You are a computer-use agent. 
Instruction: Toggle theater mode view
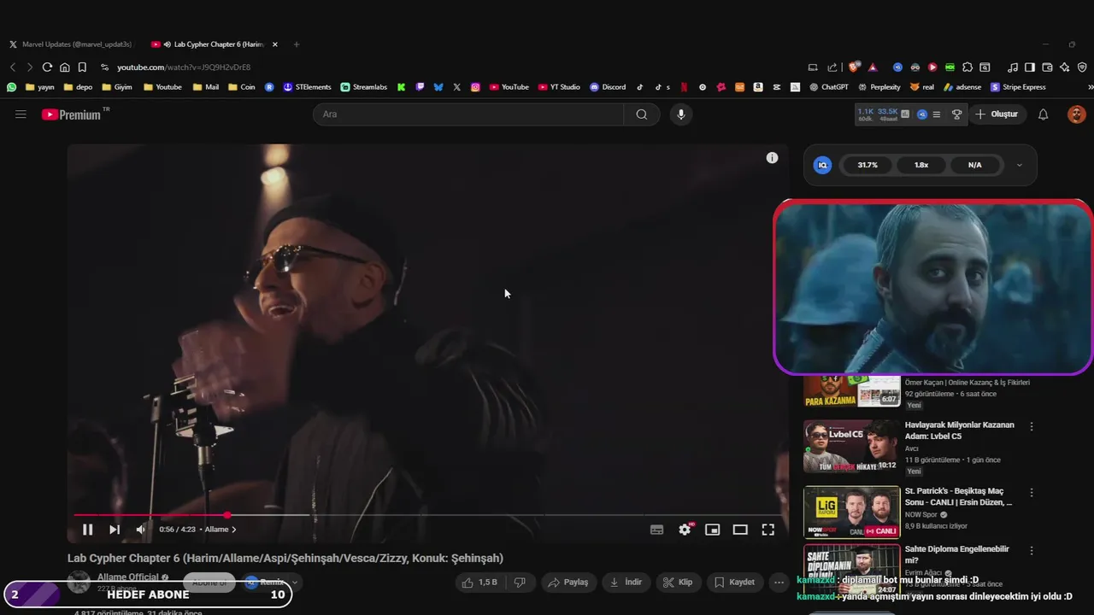pyautogui.click(x=740, y=530)
